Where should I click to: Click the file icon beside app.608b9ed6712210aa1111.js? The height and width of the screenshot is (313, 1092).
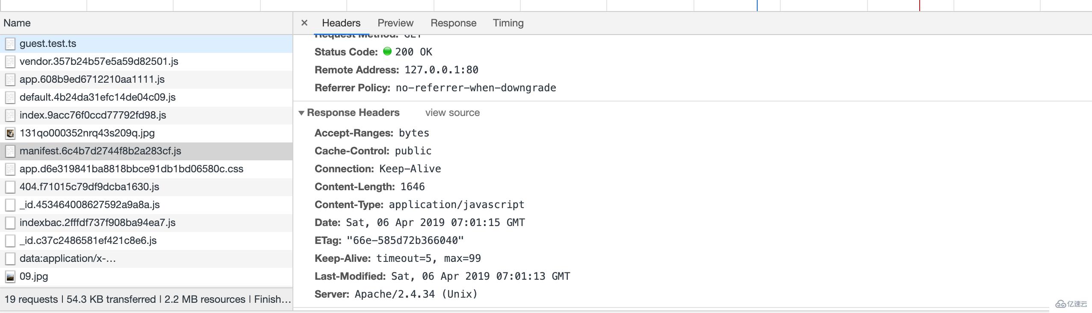click(10, 80)
